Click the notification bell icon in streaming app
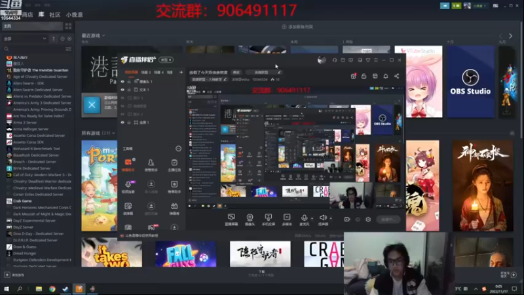524x295 pixels. click(386, 76)
